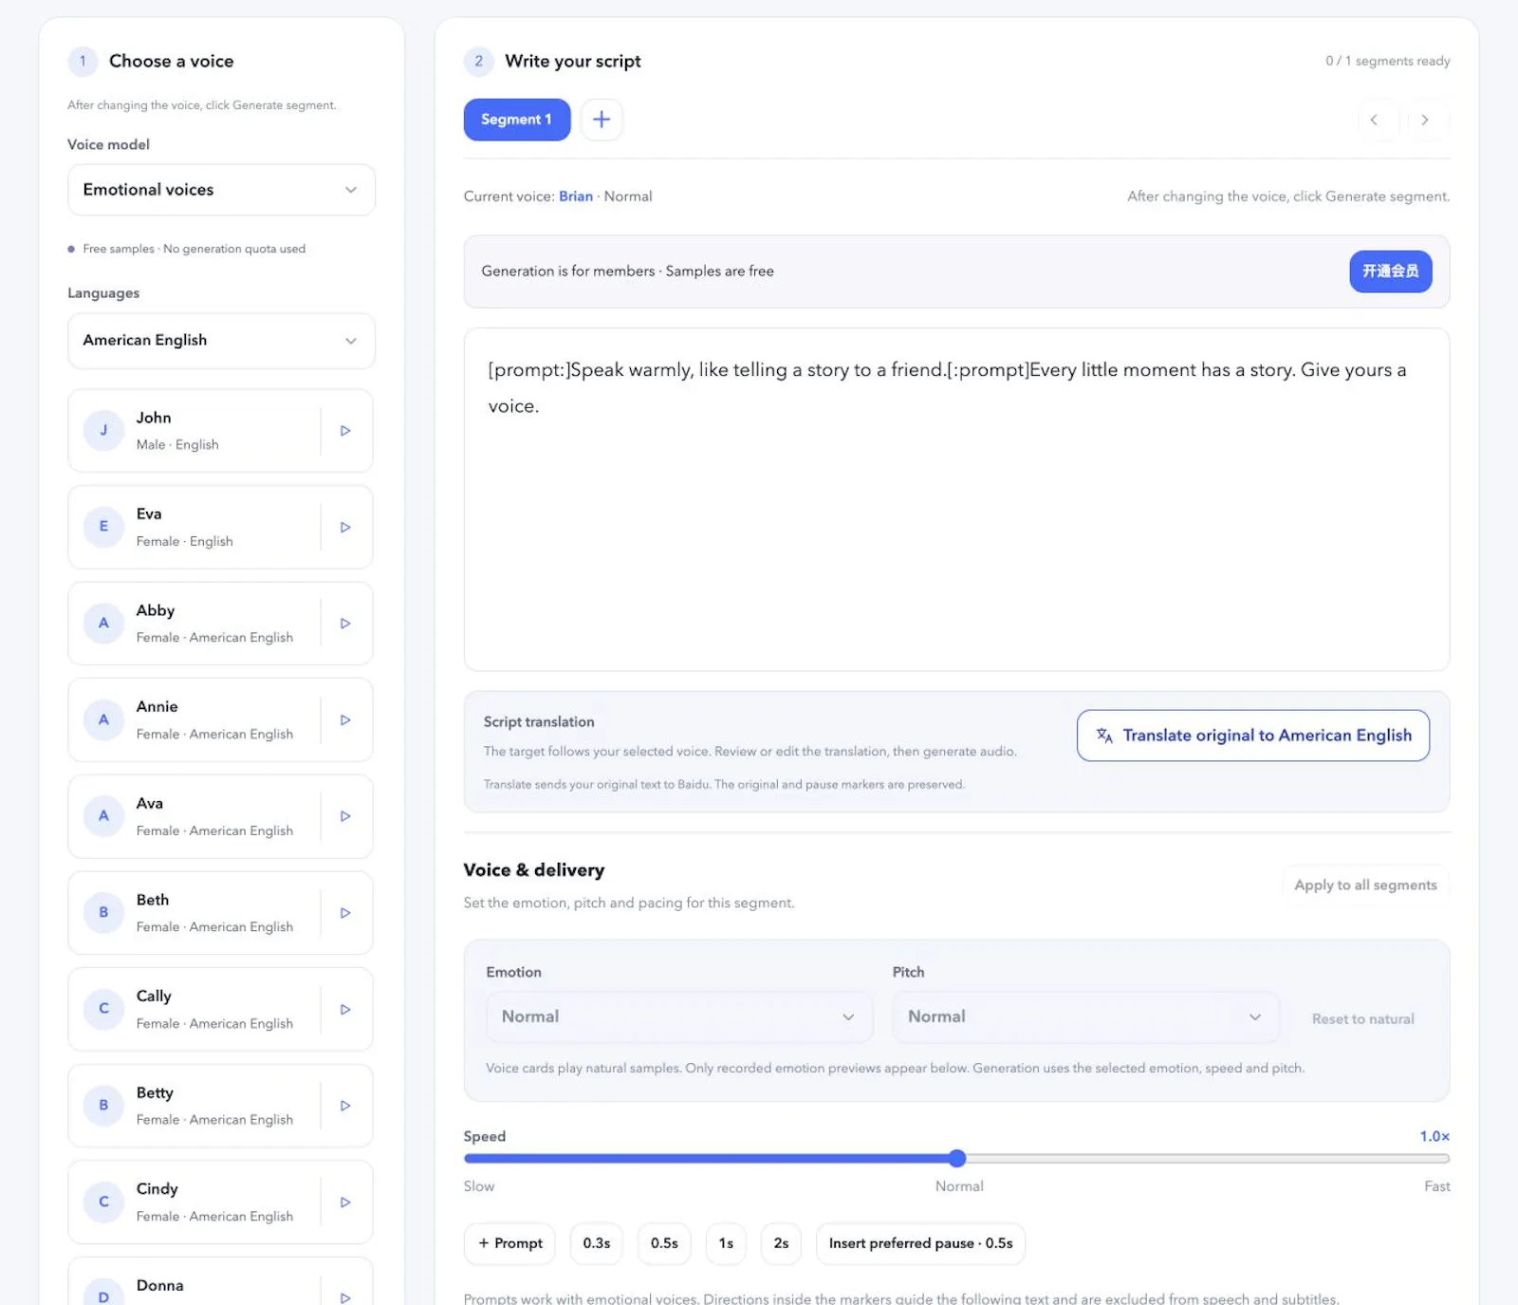The width and height of the screenshot is (1518, 1305).
Task: Open the Voice model dropdown
Action: 221,190
